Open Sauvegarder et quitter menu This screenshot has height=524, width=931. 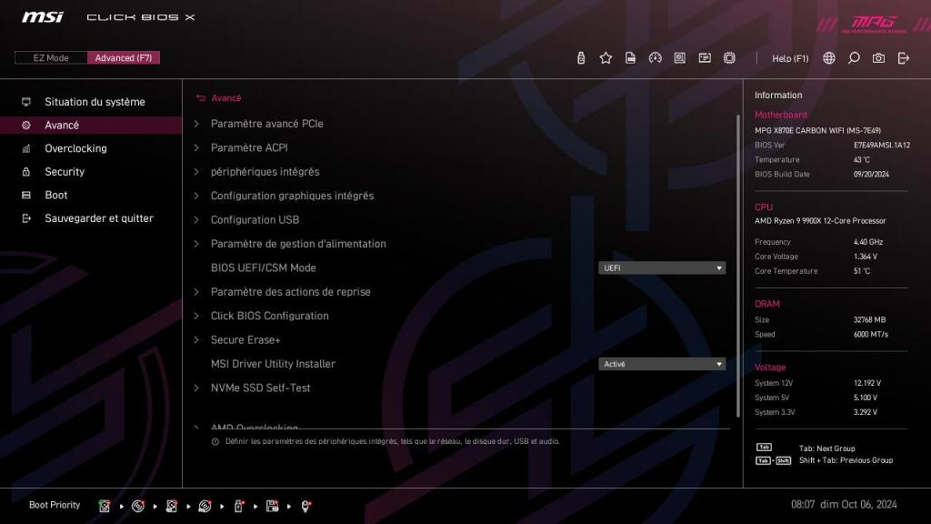100,217
